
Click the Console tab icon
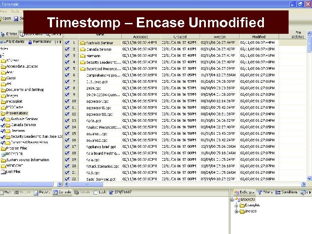[x=55, y=192]
